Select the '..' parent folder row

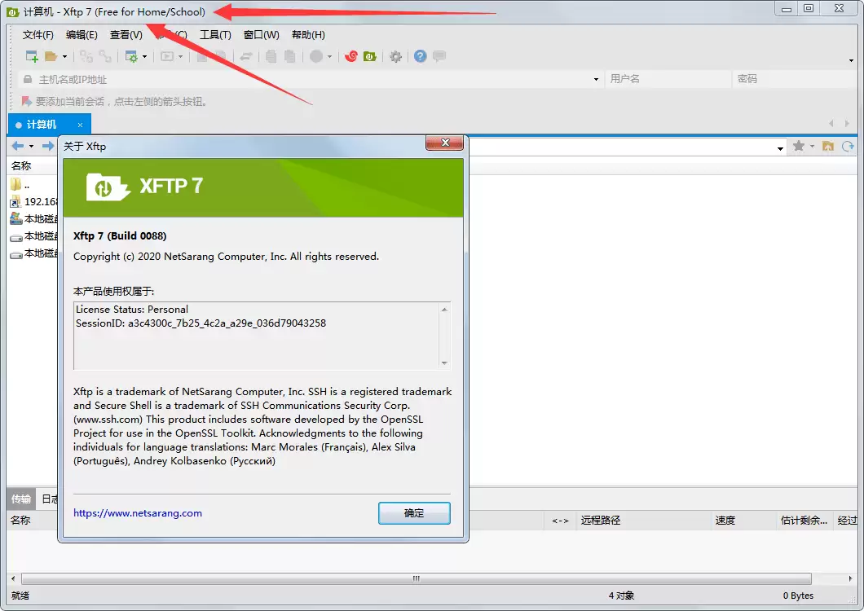[33, 185]
